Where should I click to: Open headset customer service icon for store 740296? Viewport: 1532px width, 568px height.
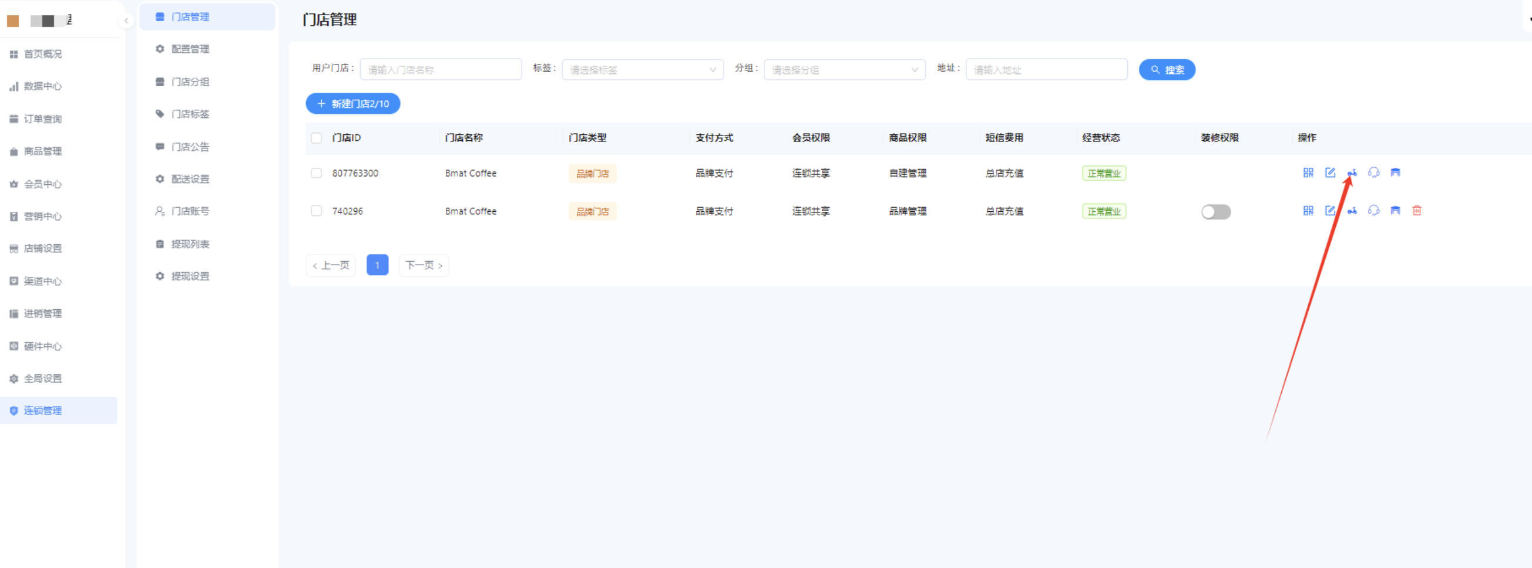[x=1373, y=210]
